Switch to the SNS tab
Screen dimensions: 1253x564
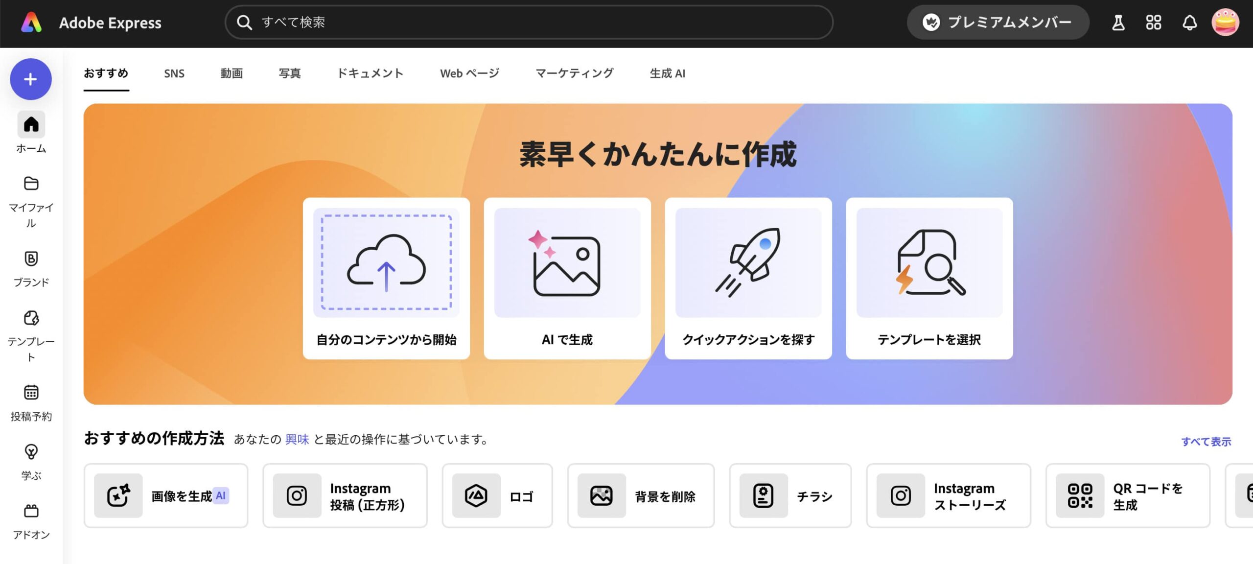174,73
